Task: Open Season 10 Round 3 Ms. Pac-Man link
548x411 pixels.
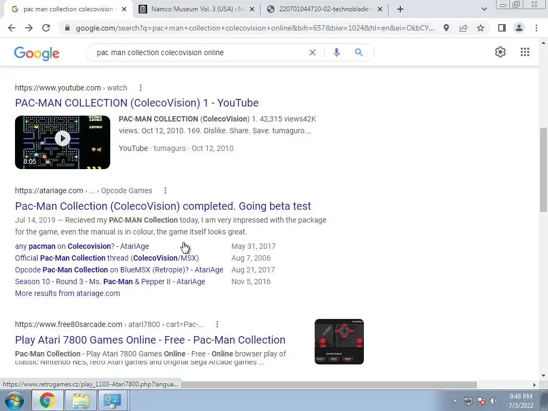Action: tap(110, 281)
